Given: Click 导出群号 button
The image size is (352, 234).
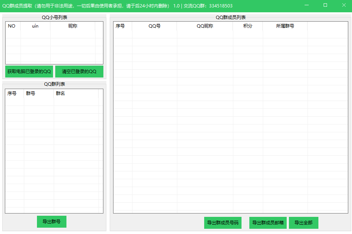Looking at the screenshot, I should point(52,222).
